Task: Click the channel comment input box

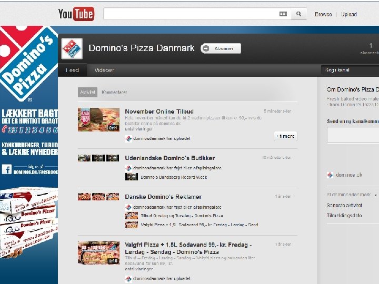Action: tap(353, 135)
